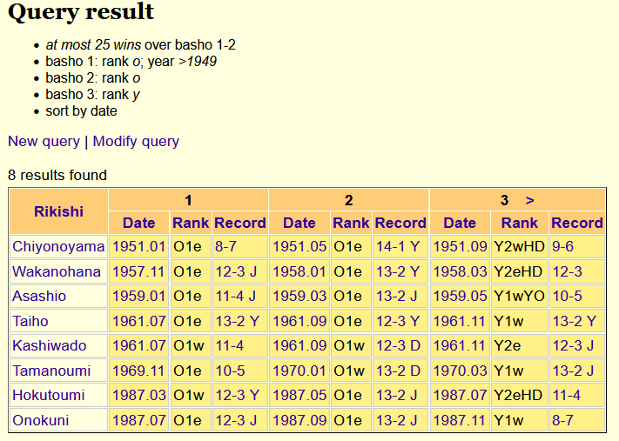Click Chiyonoyama's 9-6 record

tap(562, 246)
